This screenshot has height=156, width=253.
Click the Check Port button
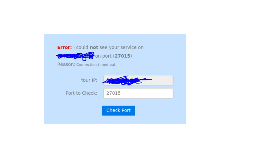[x=118, y=110]
